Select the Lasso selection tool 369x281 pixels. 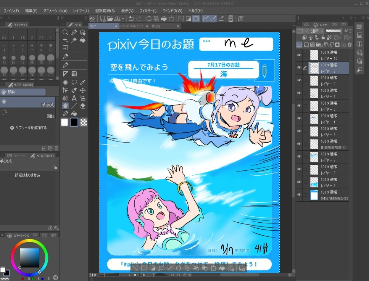click(74, 83)
